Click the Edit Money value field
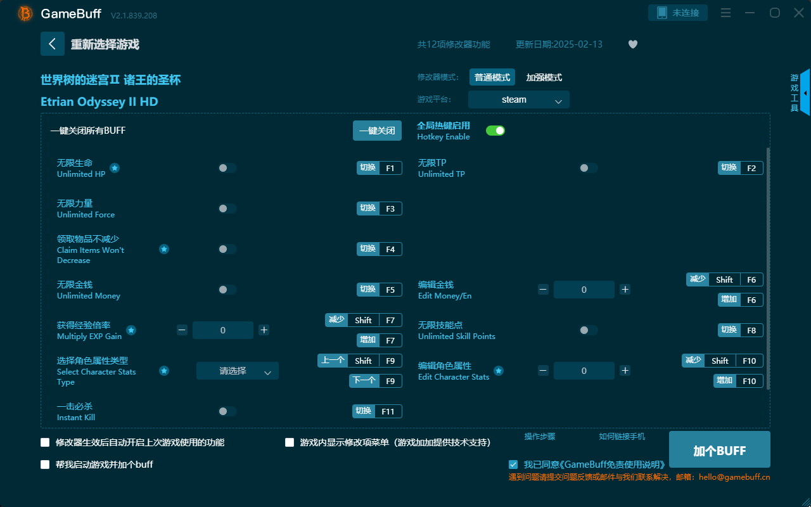This screenshot has width=811, height=507. 584,290
